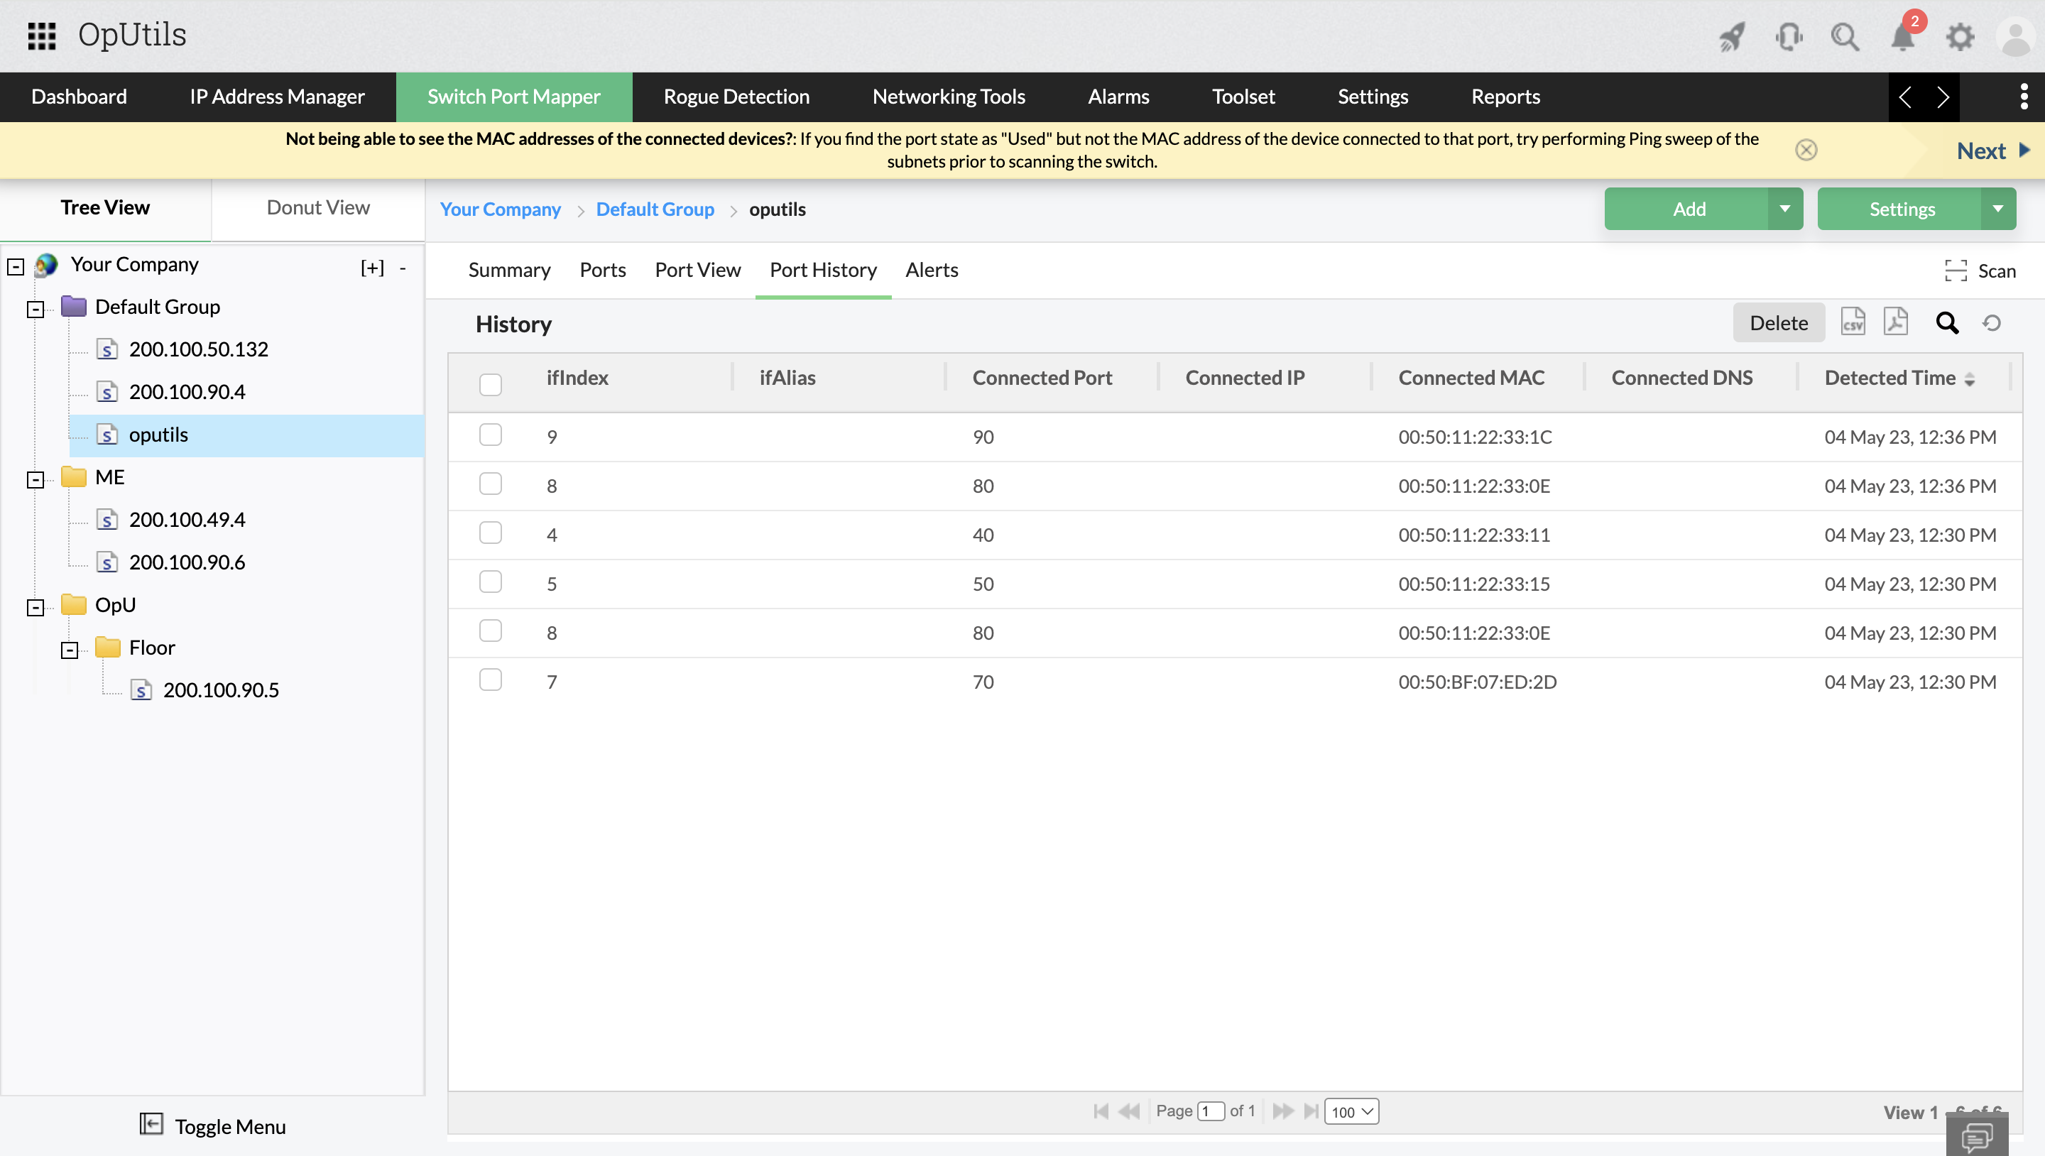The image size is (2045, 1156).
Task: Check the select-all header checkbox
Action: (491, 383)
